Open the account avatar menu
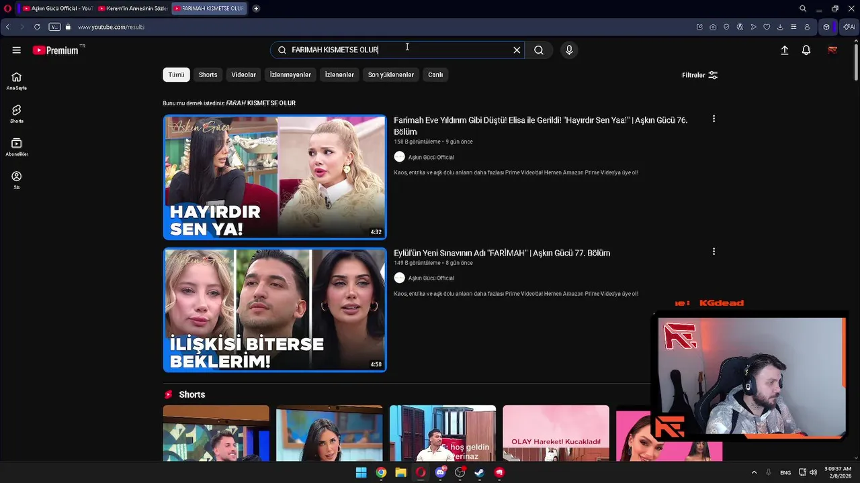 coord(832,50)
